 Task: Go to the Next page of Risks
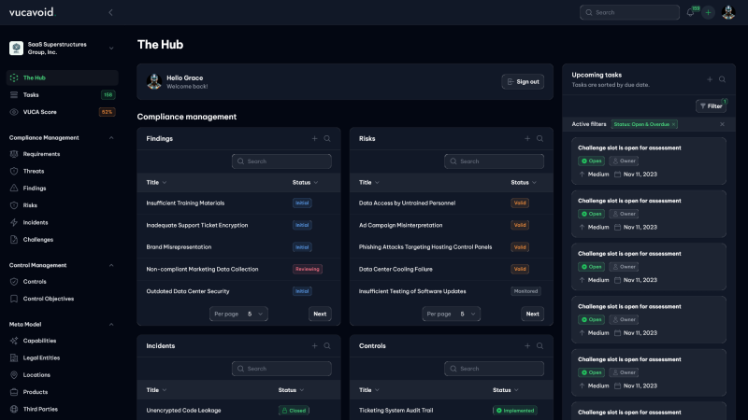[532, 315]
